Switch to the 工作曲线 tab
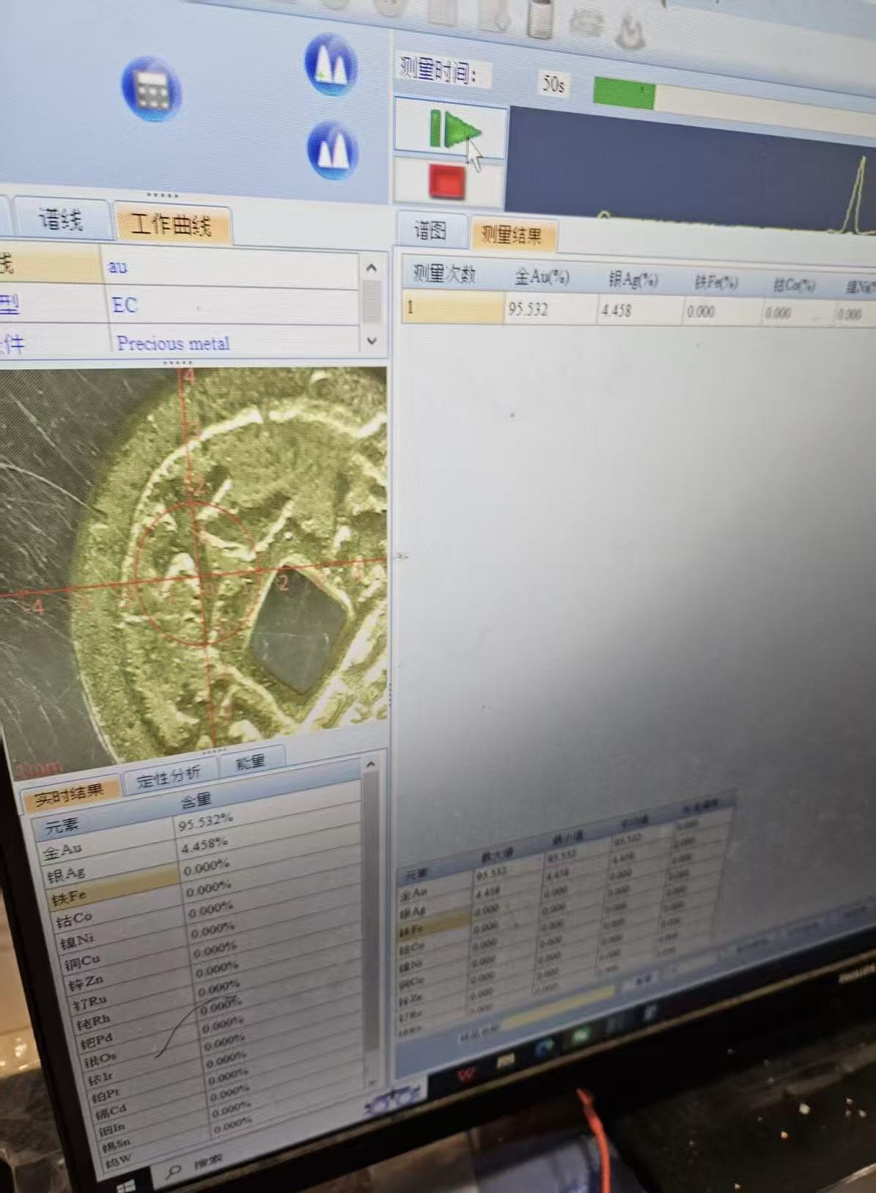This screenshot has height=1193, width=876. click(x=171, y=224)
